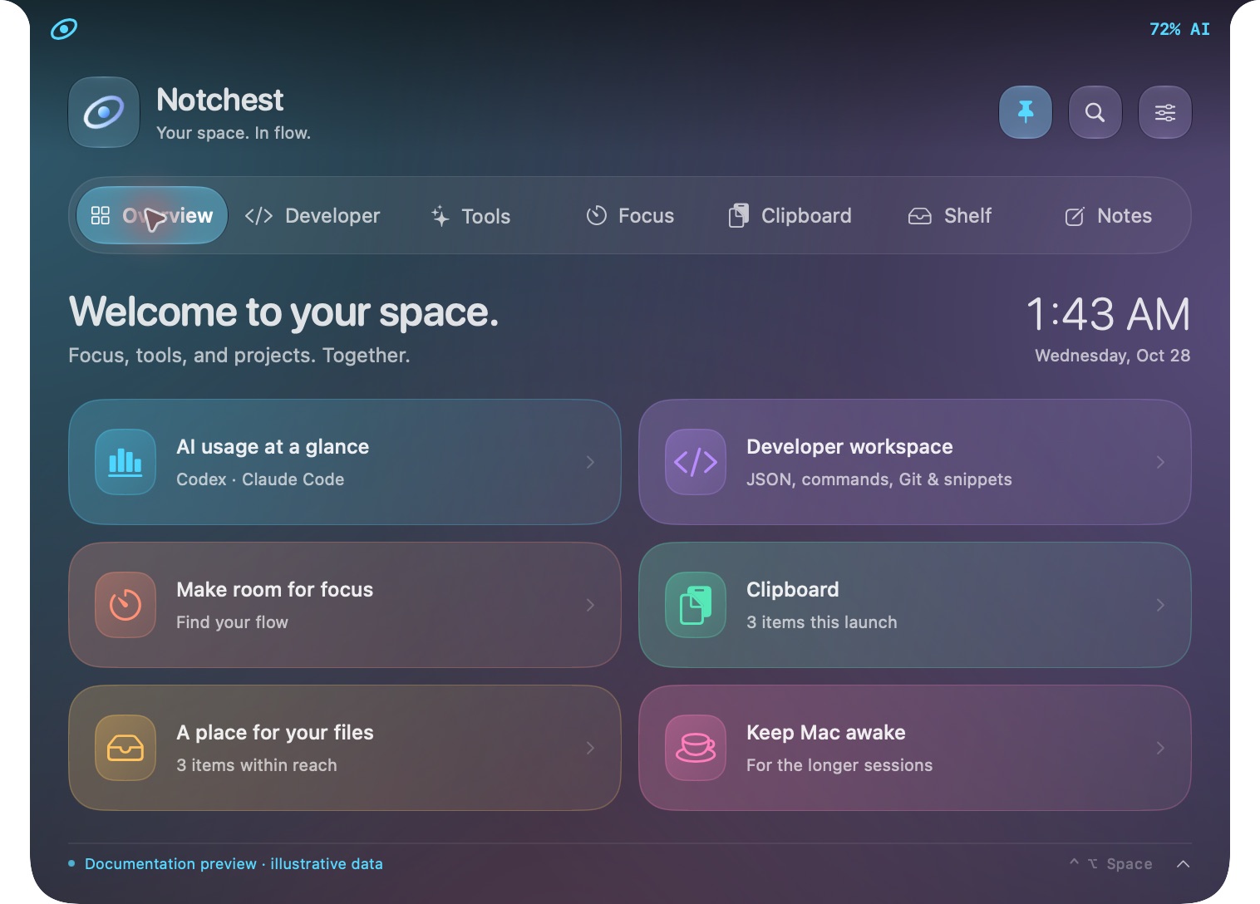The height and width of the screenshot is (904, 1260).
Task: Click the code brackets icon on Developer workspace card
Action: point(696,462)
